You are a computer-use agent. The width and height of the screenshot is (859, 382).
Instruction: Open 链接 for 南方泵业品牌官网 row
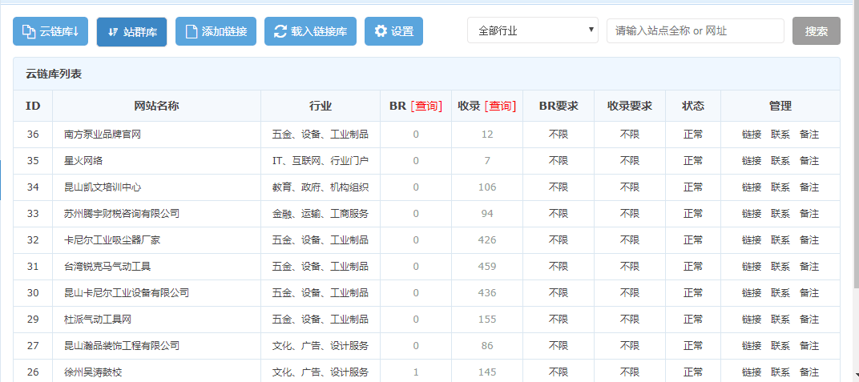752,135
